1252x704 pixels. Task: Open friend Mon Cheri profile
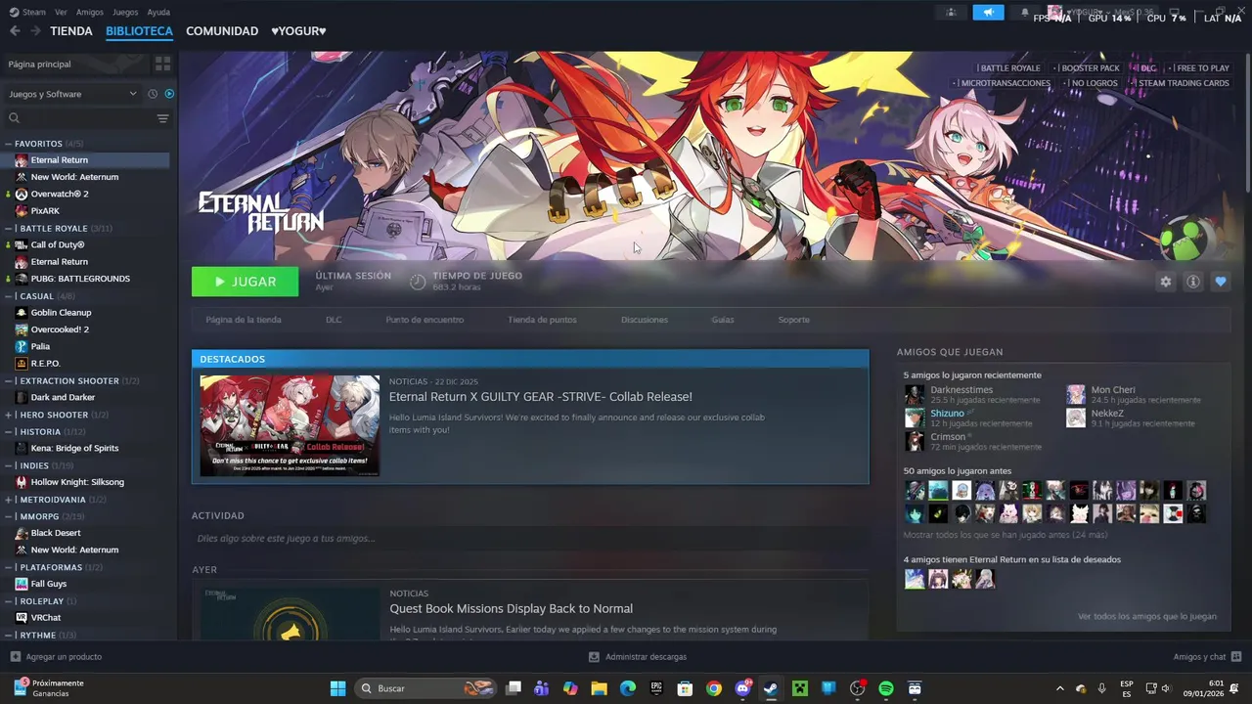click(x=1113, y=390)
